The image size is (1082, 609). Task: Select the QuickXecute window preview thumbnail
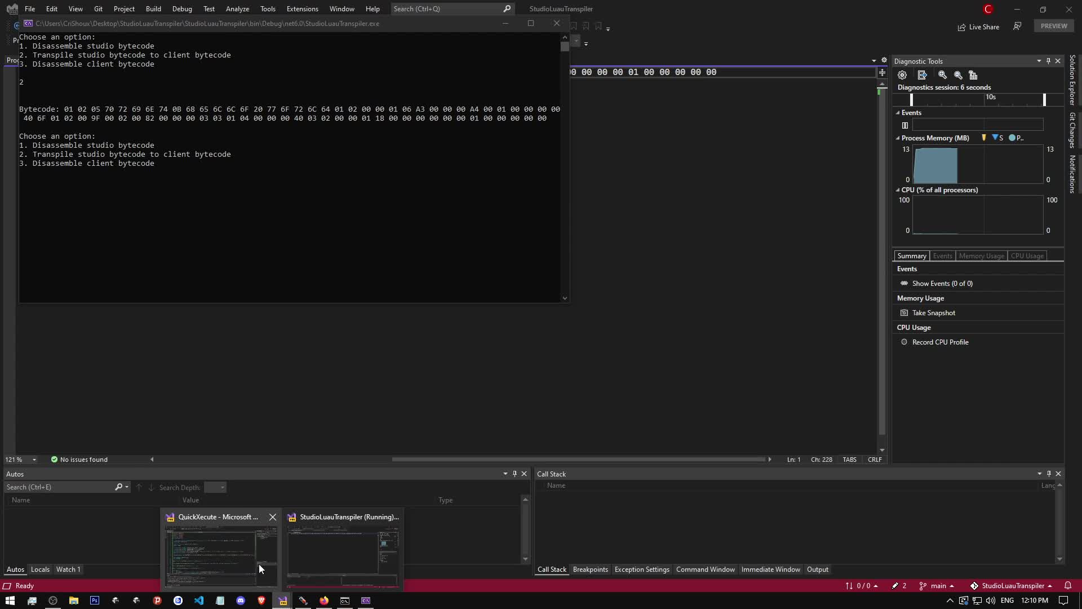click(x=220, y=556)
